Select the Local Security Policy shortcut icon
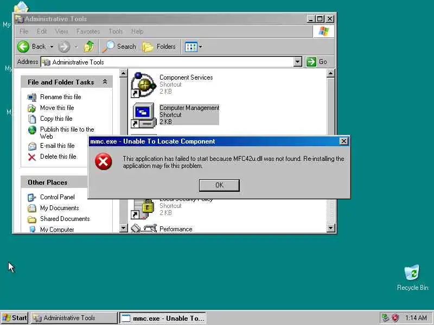The width and height of the screenshot is (434, 325). tap(143, 209)
